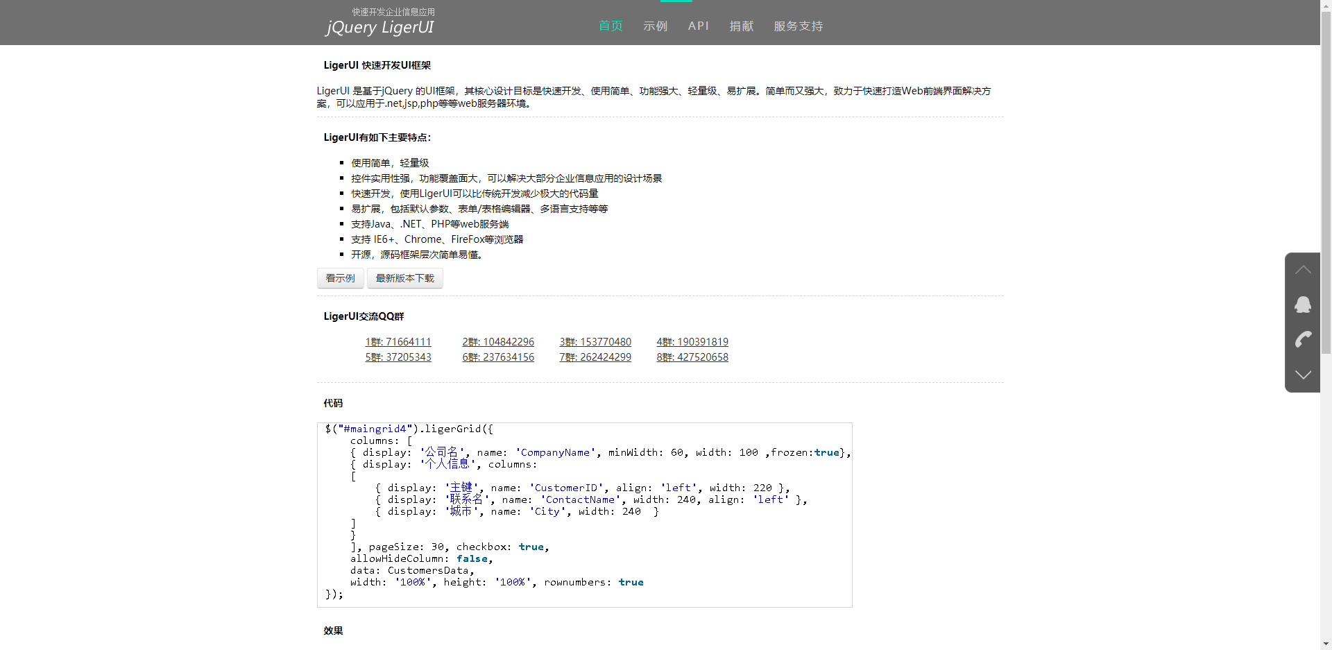Click the bullet '支持 IE6+、Chrome、FireFox等浏览器'
The width and height of the screenshot is (1332, 650).
pos(437,239)
